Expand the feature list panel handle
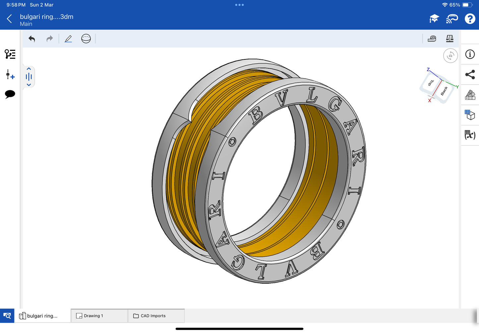 click(x=29, y=77)
